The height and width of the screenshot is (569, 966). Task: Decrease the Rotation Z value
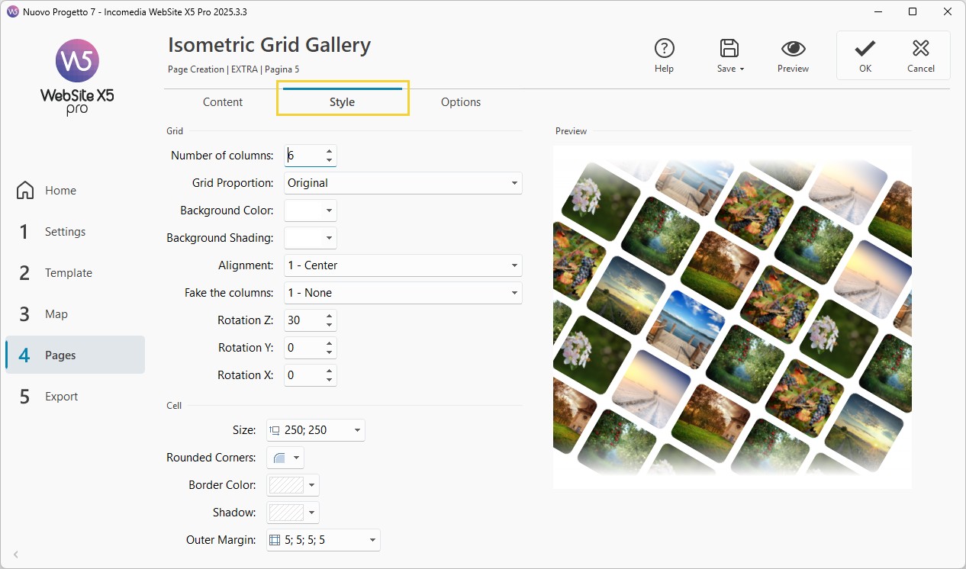pyautogui.click(x=329, y=325)
